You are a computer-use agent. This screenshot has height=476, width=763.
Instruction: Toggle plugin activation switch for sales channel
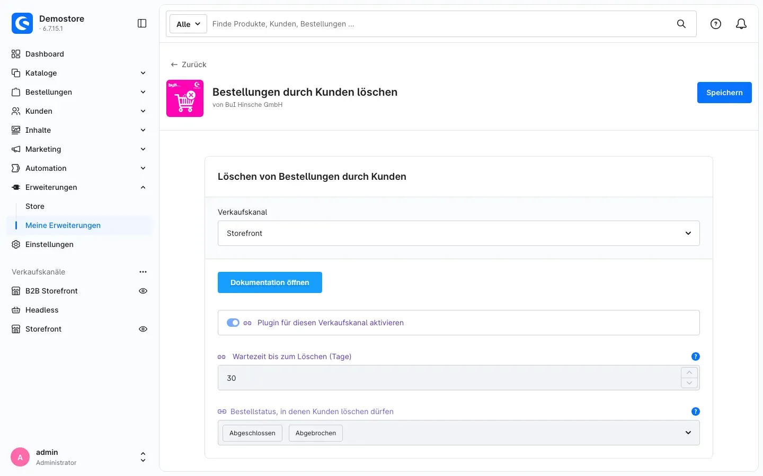coord(233,323)
